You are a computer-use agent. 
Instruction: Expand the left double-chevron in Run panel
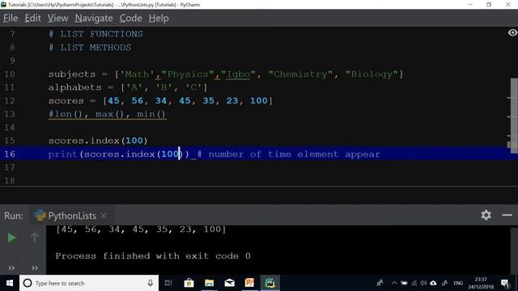tap(11, 268)
